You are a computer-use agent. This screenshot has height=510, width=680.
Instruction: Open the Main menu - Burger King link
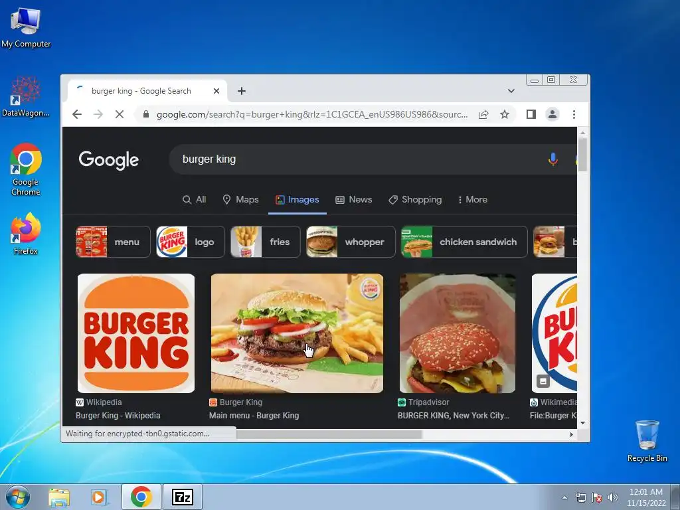254,416
